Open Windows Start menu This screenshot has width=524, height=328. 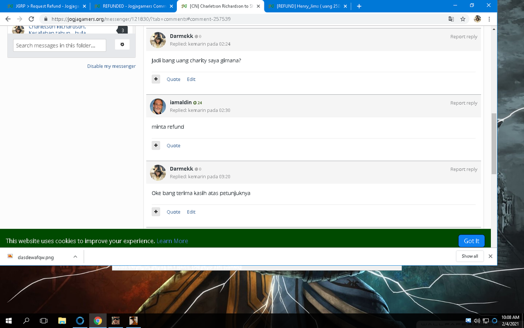point(9,321)
